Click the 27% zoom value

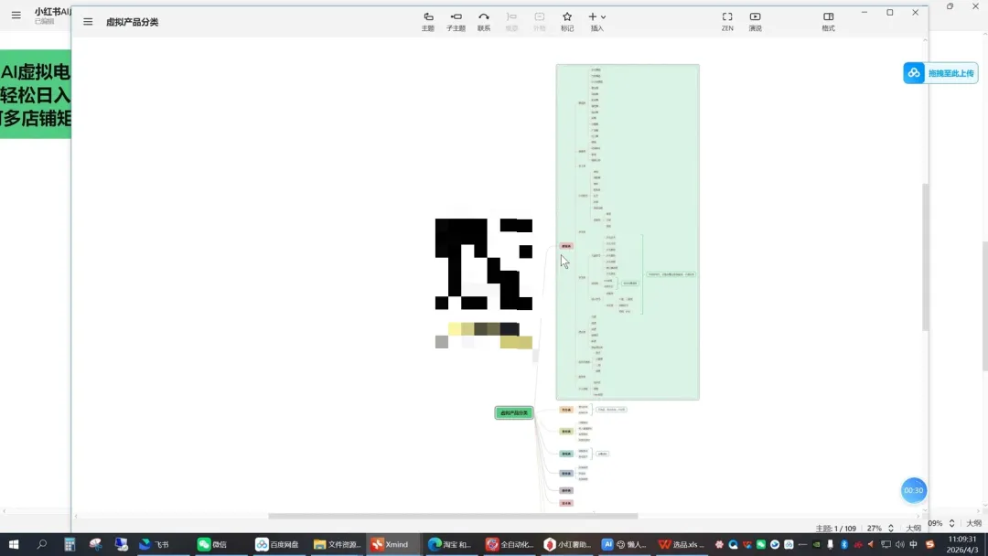875,529
